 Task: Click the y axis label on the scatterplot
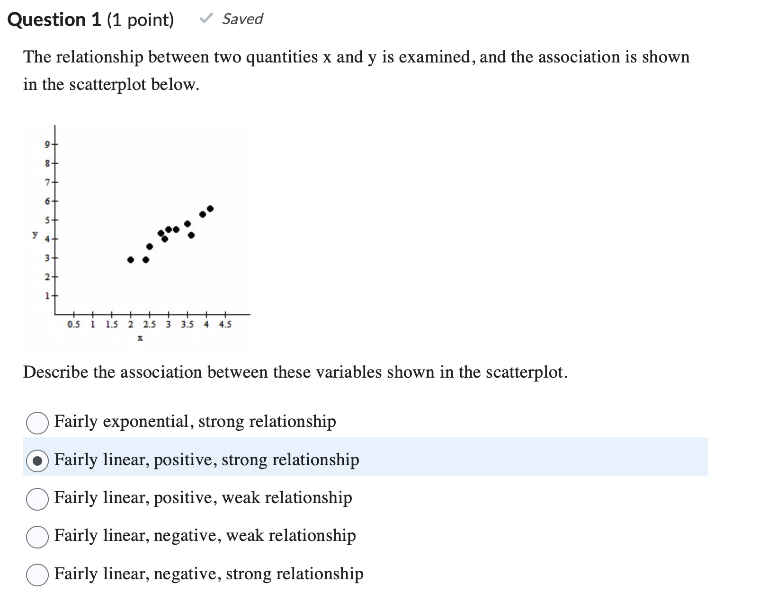[x=35, y=234]
